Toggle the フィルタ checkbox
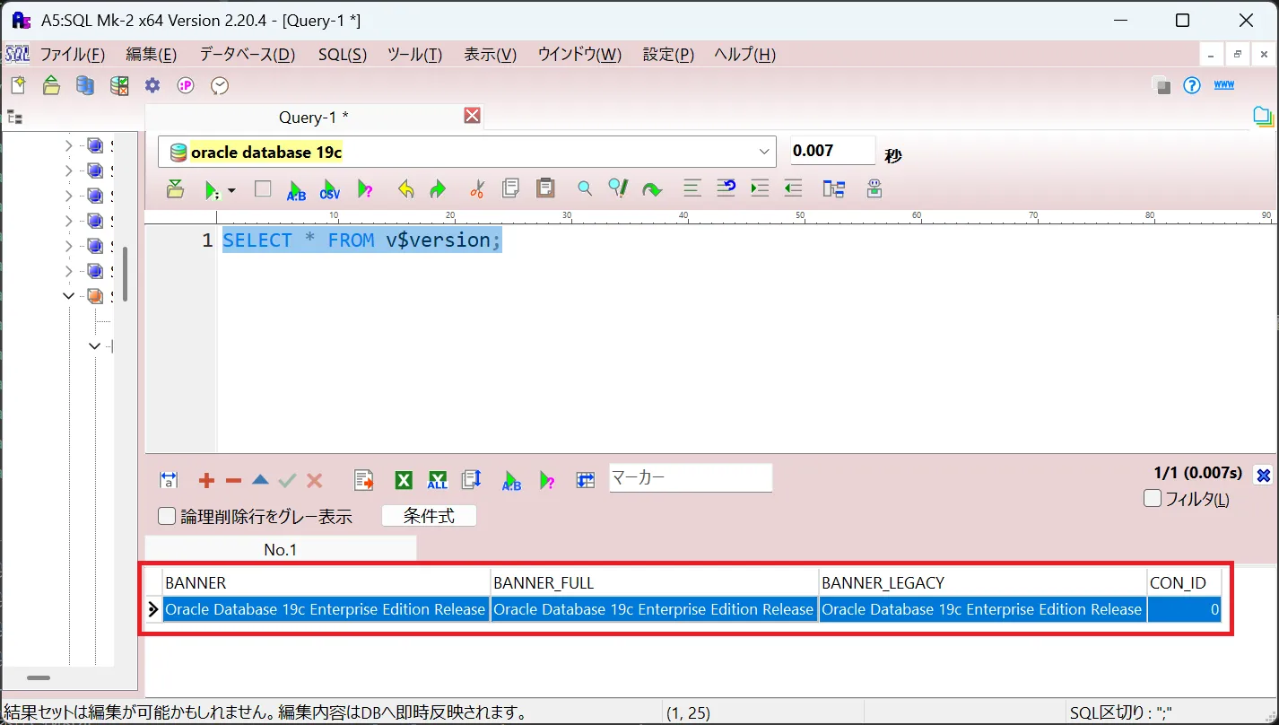1279x725 pixels. 1153,498
